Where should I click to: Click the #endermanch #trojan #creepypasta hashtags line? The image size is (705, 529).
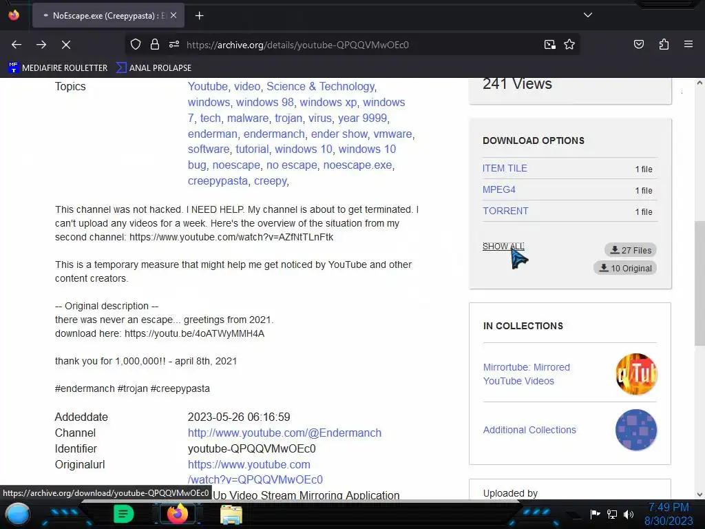132,388
